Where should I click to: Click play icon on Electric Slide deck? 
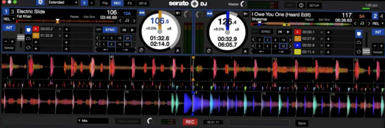(x=132, y=30)
